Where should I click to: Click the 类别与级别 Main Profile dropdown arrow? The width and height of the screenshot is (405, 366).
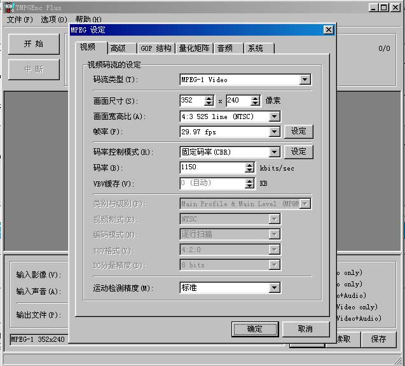pyautogui.click(x=305, y=204)
